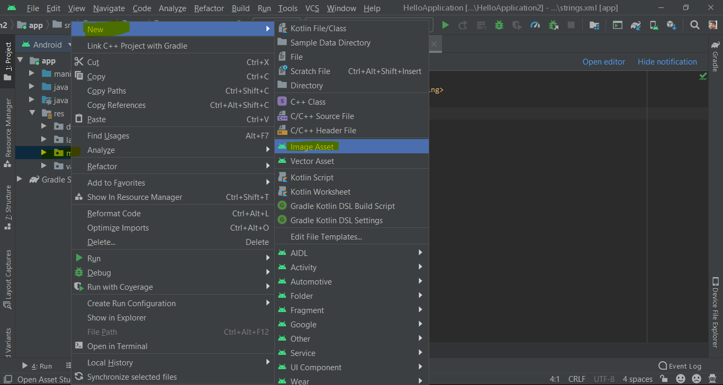
Task: Choose Edit File Templates... entry
Action: (x=351, y=236)
